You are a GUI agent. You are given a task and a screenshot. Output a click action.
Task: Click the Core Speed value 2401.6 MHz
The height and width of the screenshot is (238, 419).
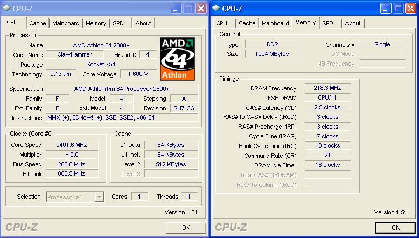pyautogui.click(x=72, y=145)
